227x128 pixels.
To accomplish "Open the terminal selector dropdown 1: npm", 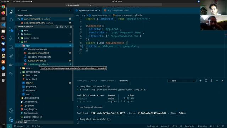I will tap(182, 81).
